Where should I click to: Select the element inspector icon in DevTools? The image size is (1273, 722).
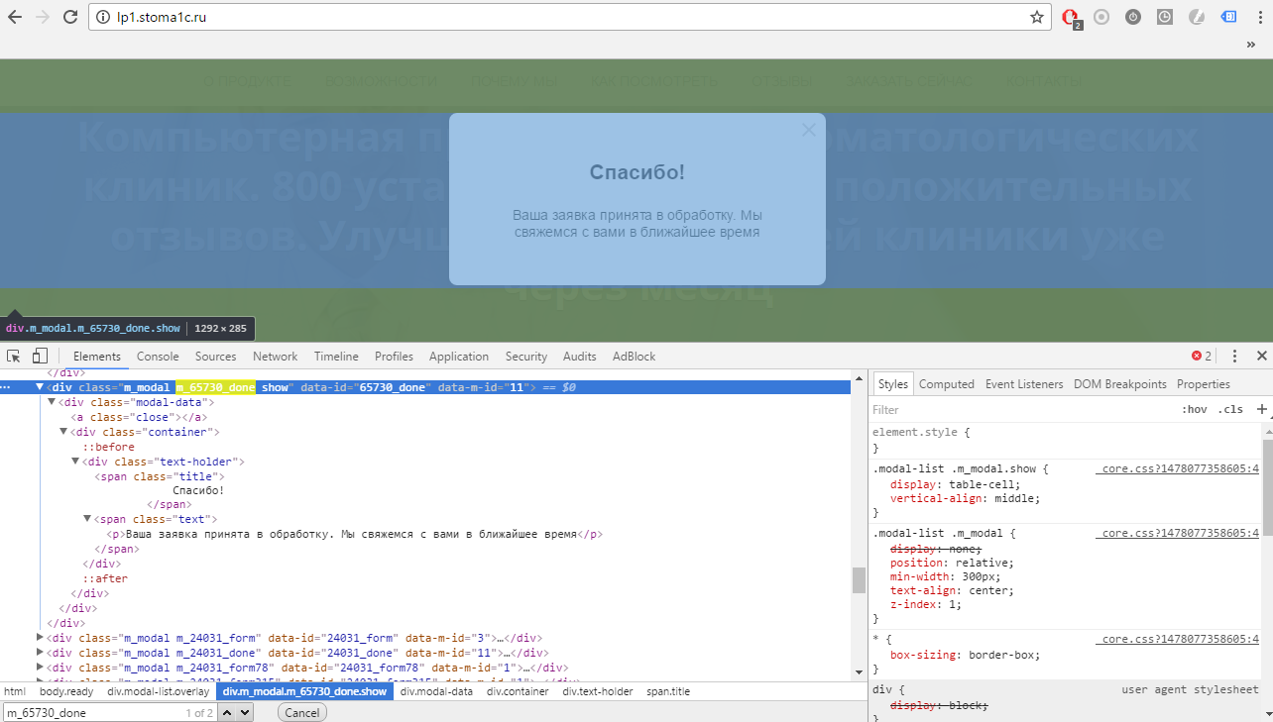(x=13, y=356)
